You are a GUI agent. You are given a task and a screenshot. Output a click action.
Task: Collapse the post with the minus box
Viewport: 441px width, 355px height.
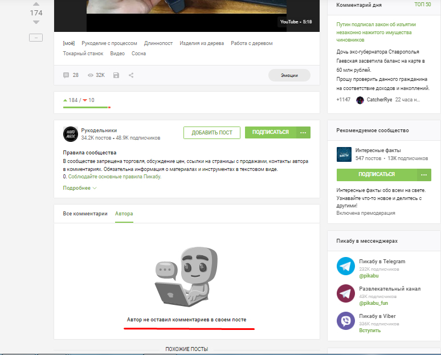(x=36, y=38)
